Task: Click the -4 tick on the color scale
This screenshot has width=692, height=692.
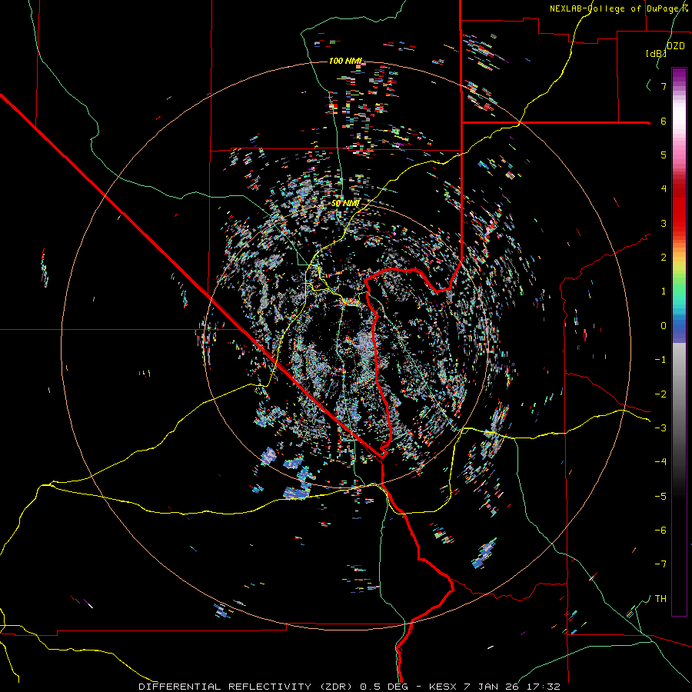Action: click(x=660, y=462)
